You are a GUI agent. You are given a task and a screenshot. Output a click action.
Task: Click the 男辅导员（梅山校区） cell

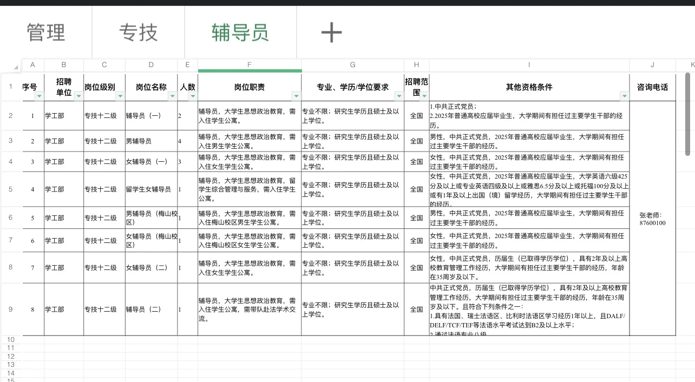(x=152, y=218)
